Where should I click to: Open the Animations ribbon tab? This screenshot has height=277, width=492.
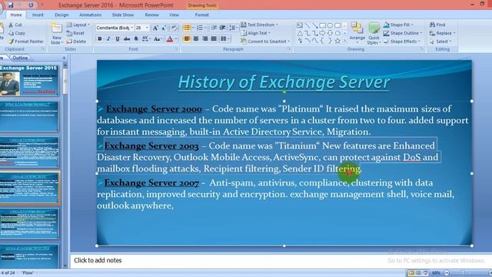[x=91, y=15]
